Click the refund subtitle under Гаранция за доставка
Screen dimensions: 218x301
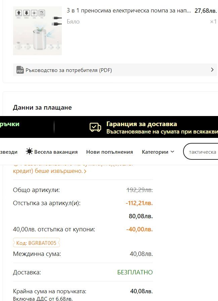click(x=162, y=132)
